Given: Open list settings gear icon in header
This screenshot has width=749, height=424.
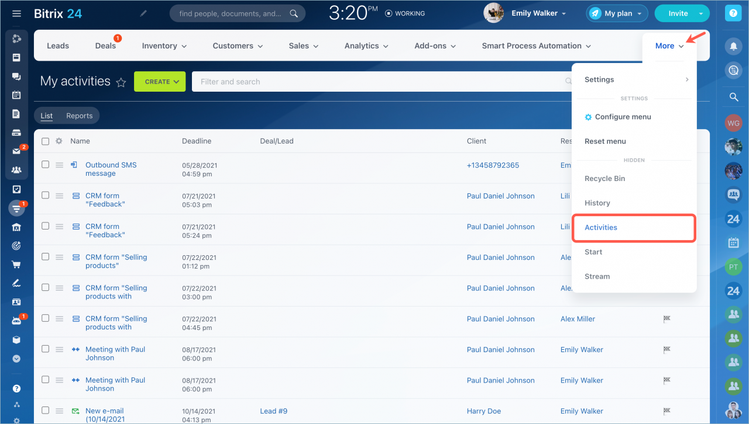Looking at the screenshot, I should click(59, 141).
